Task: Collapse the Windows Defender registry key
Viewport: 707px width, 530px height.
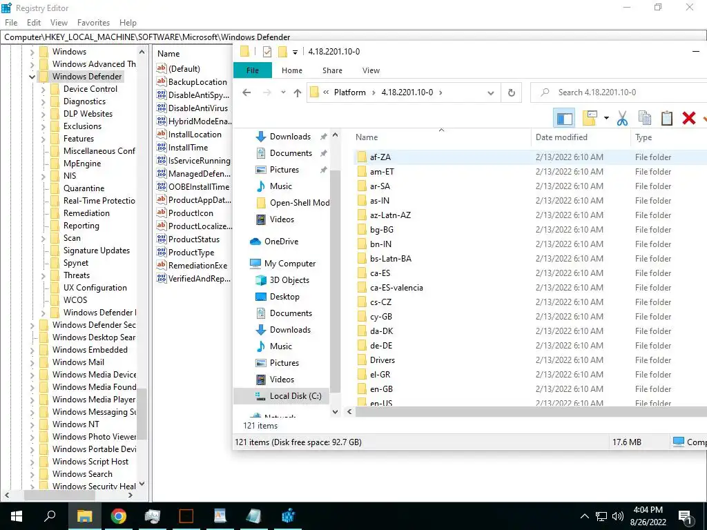Action: (32, 77)
